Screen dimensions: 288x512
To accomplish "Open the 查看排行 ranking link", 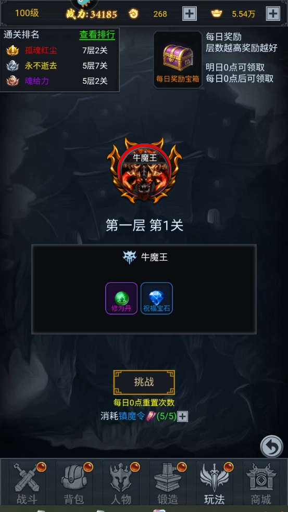I will click(97, 35).
